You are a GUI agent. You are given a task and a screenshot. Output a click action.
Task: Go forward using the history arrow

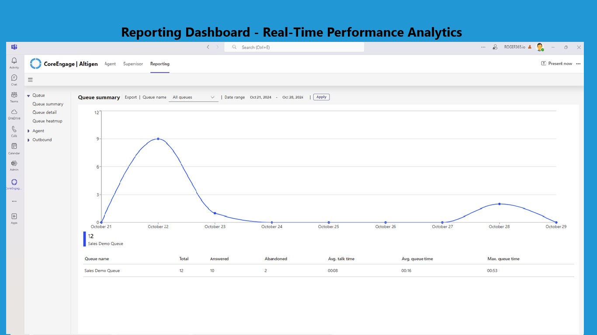(x=218, y=47)
